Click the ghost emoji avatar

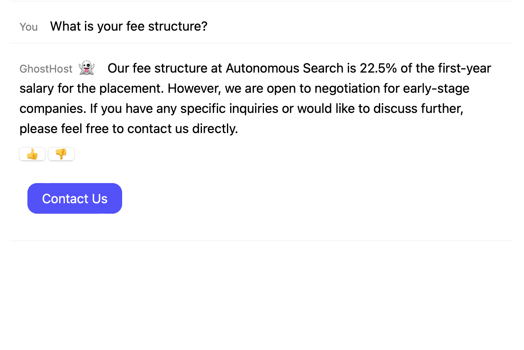pos(87,68)
